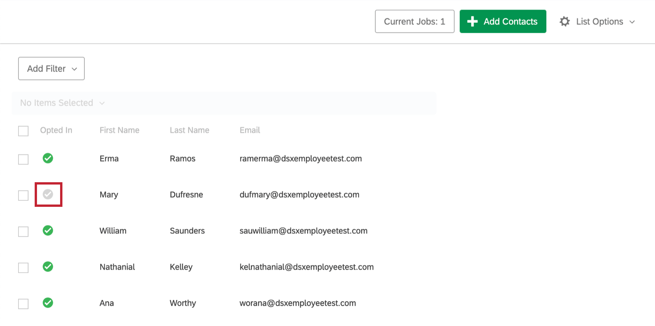Click Nathanial Kelley's opted-in checkmark icon

(x=48, y=267)
